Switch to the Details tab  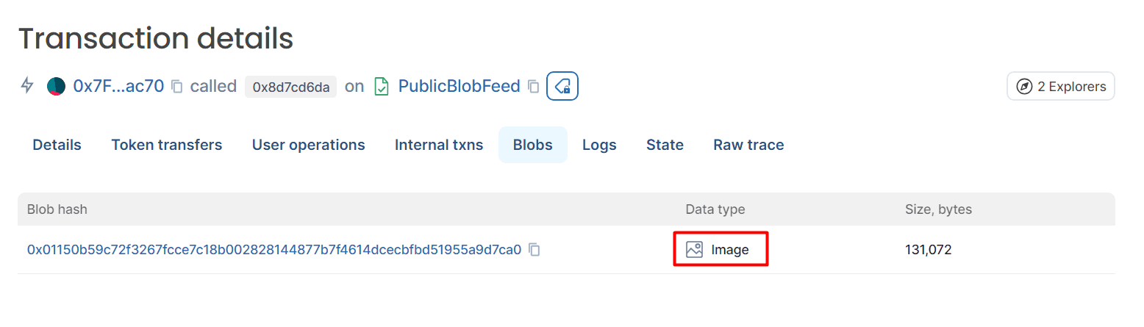(x=57, y=145)
